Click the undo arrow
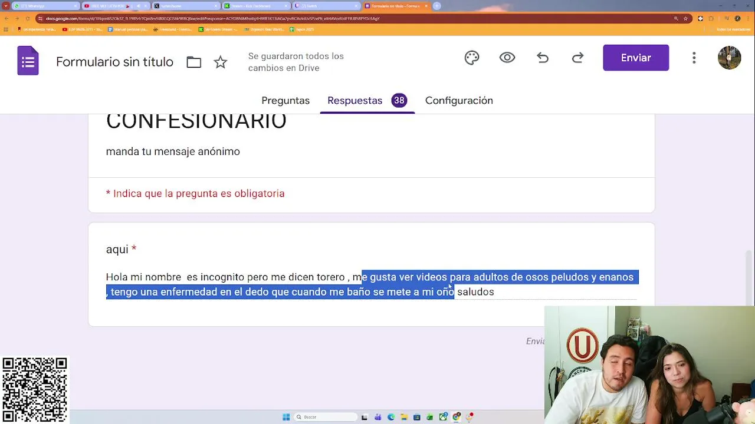The image size is (755, 424). [x=543, y=58]
